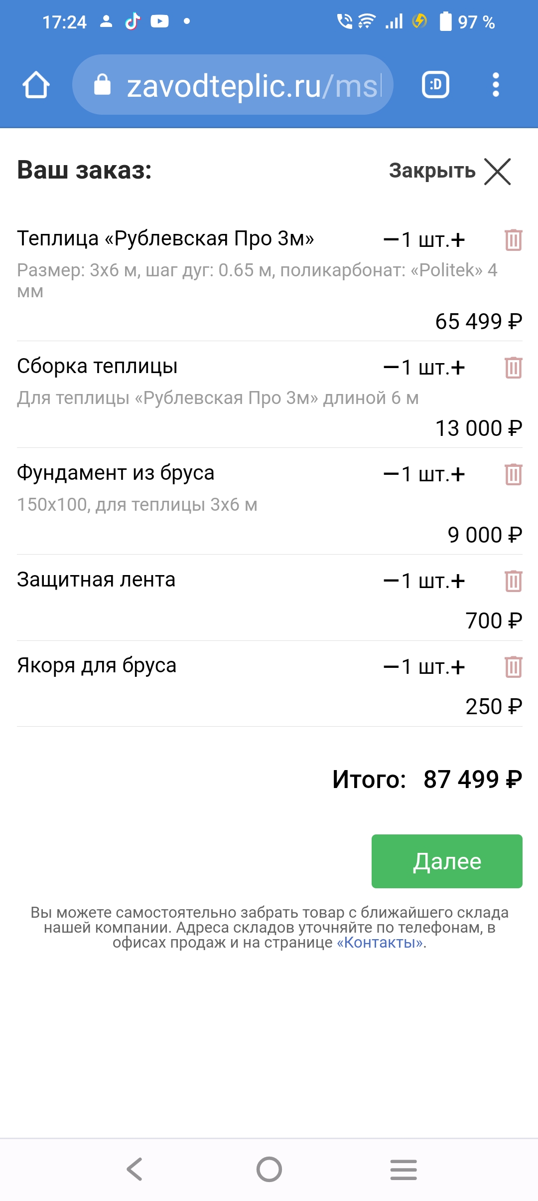The height and width of the screenshot is (1201, 538).
Task: Remove Защитная лента via trash icon
Action: pyautogui.click(x=513, y=581)
